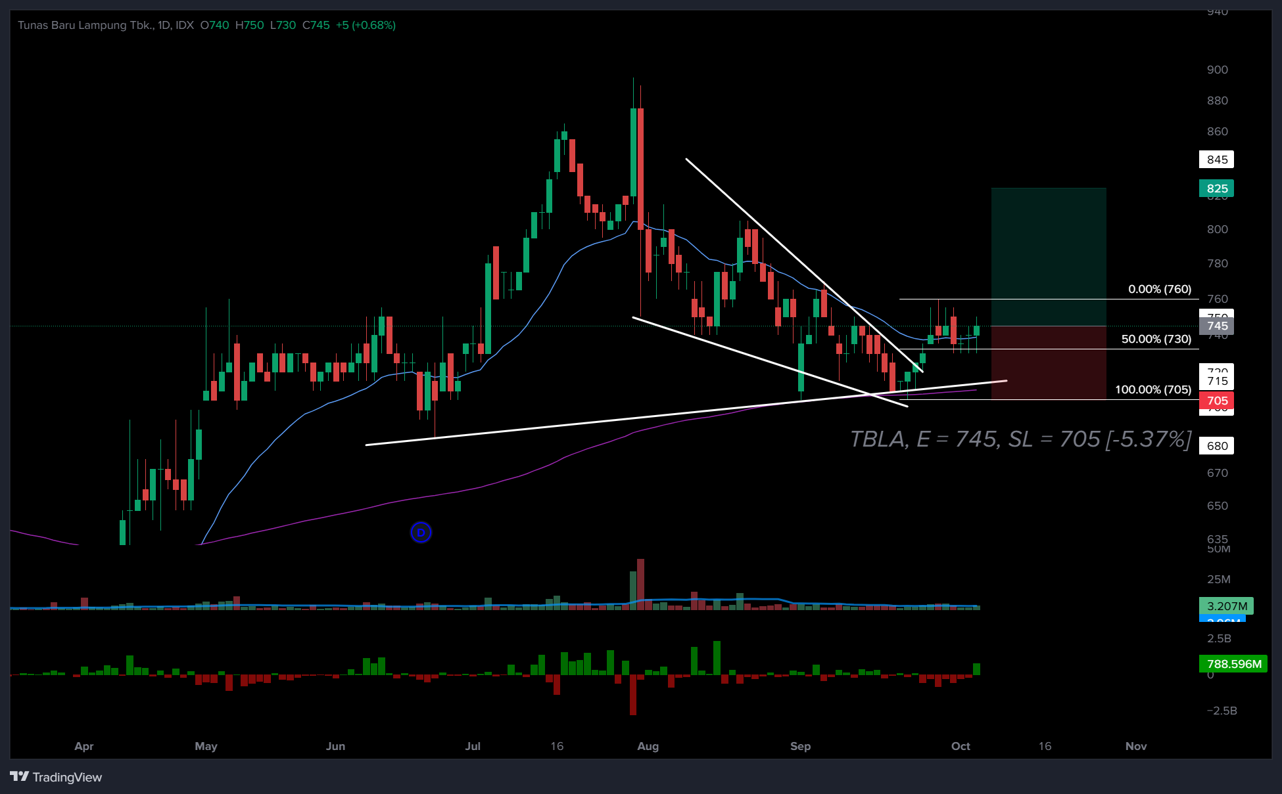Image resolution: width=1282 pixels, height=794 pixels.
Task: Click the white 680 price axis label
Action: tap(1217, 446)
